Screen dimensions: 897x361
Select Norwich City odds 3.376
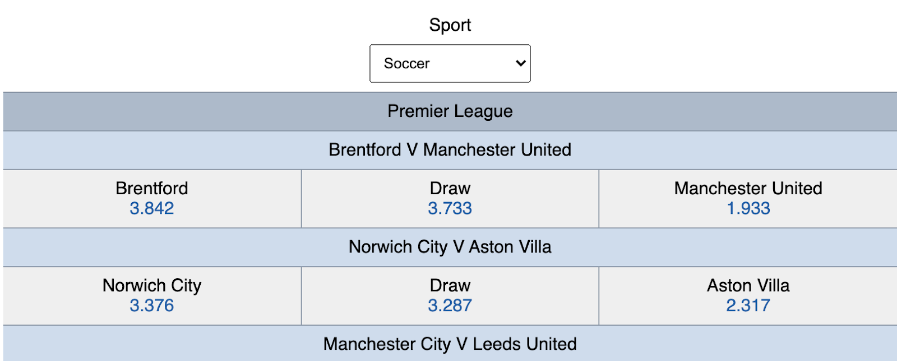[x=152, y=306]
